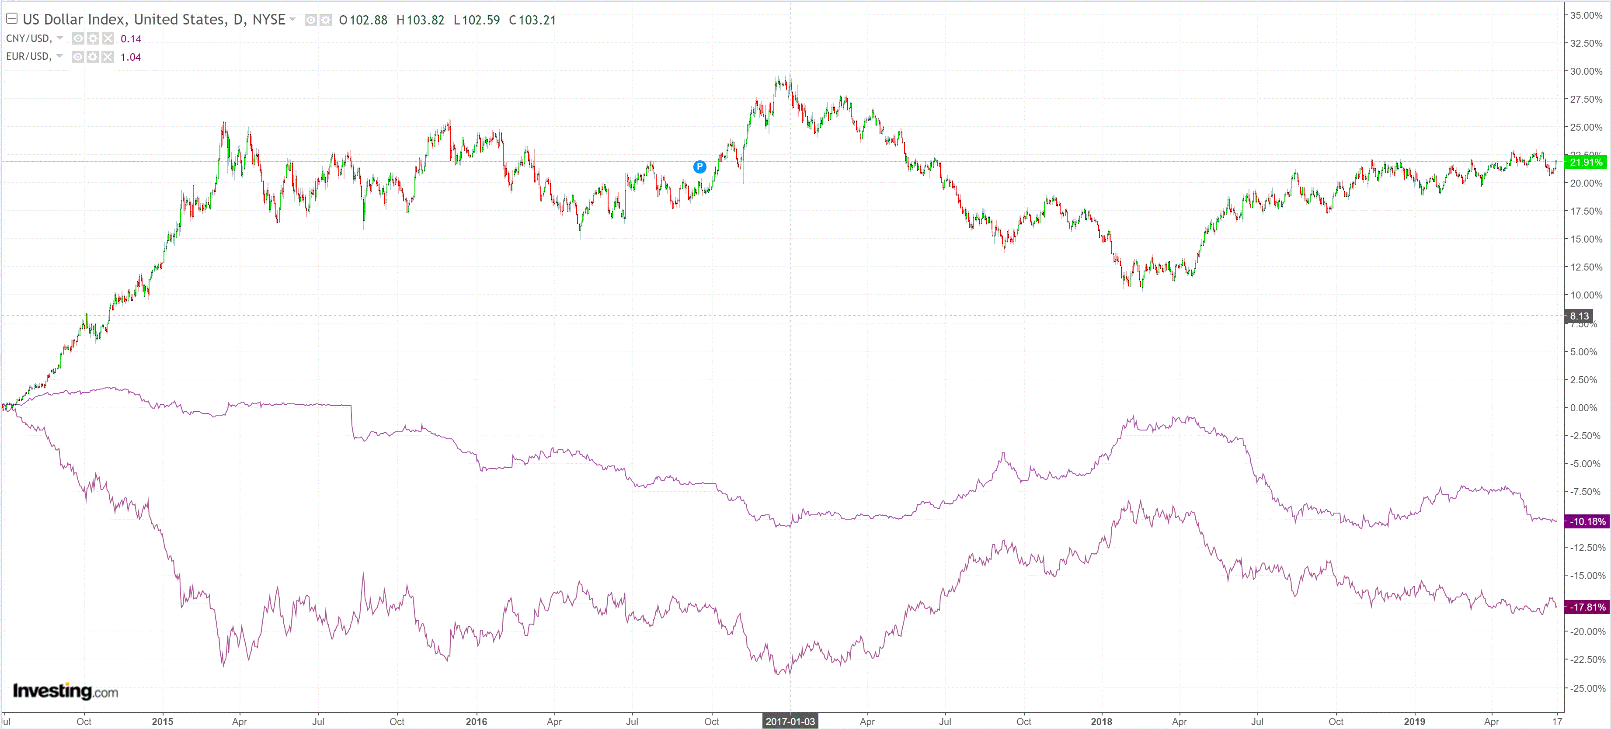Open EUR/USD settings gear icon
Screen dimensions: 1611x729
[x=93, y=57]
